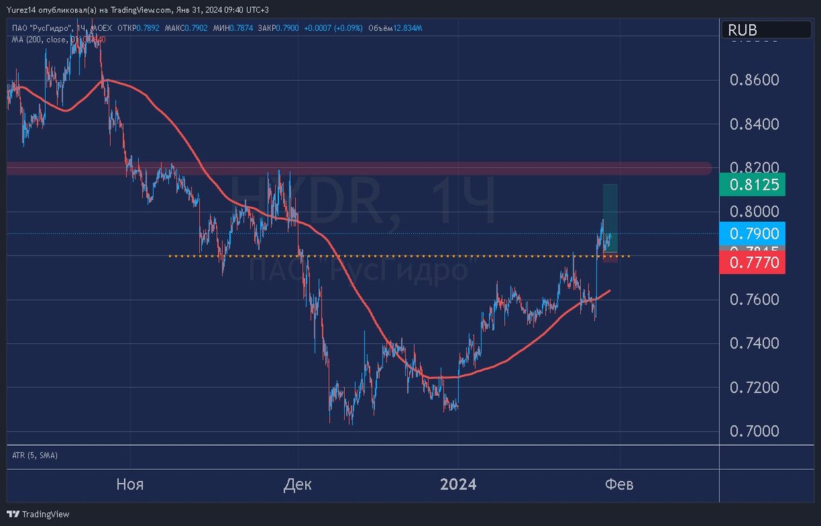Select the orange dotted horizontal level line
Image resolution: width=821 pixels, height=526 pixels.
coord(399,256)
